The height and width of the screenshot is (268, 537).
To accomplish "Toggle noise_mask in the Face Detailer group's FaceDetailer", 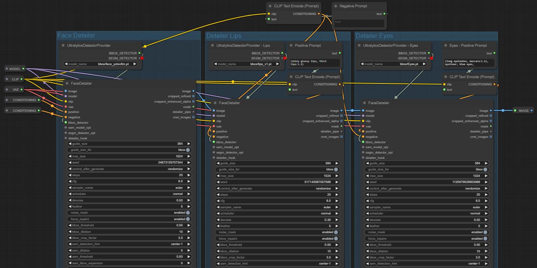I will tap(188, 213).
